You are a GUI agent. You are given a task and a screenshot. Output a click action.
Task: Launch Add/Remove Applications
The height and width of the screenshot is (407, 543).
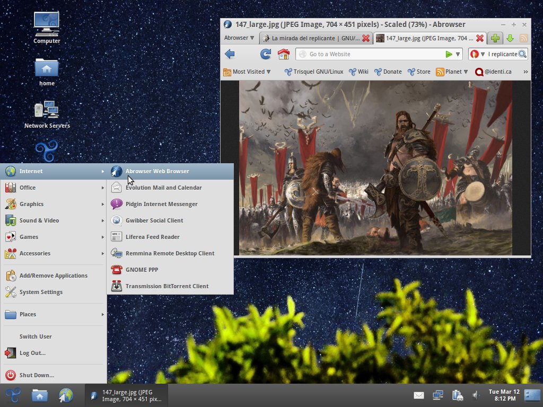click(54, 276)
